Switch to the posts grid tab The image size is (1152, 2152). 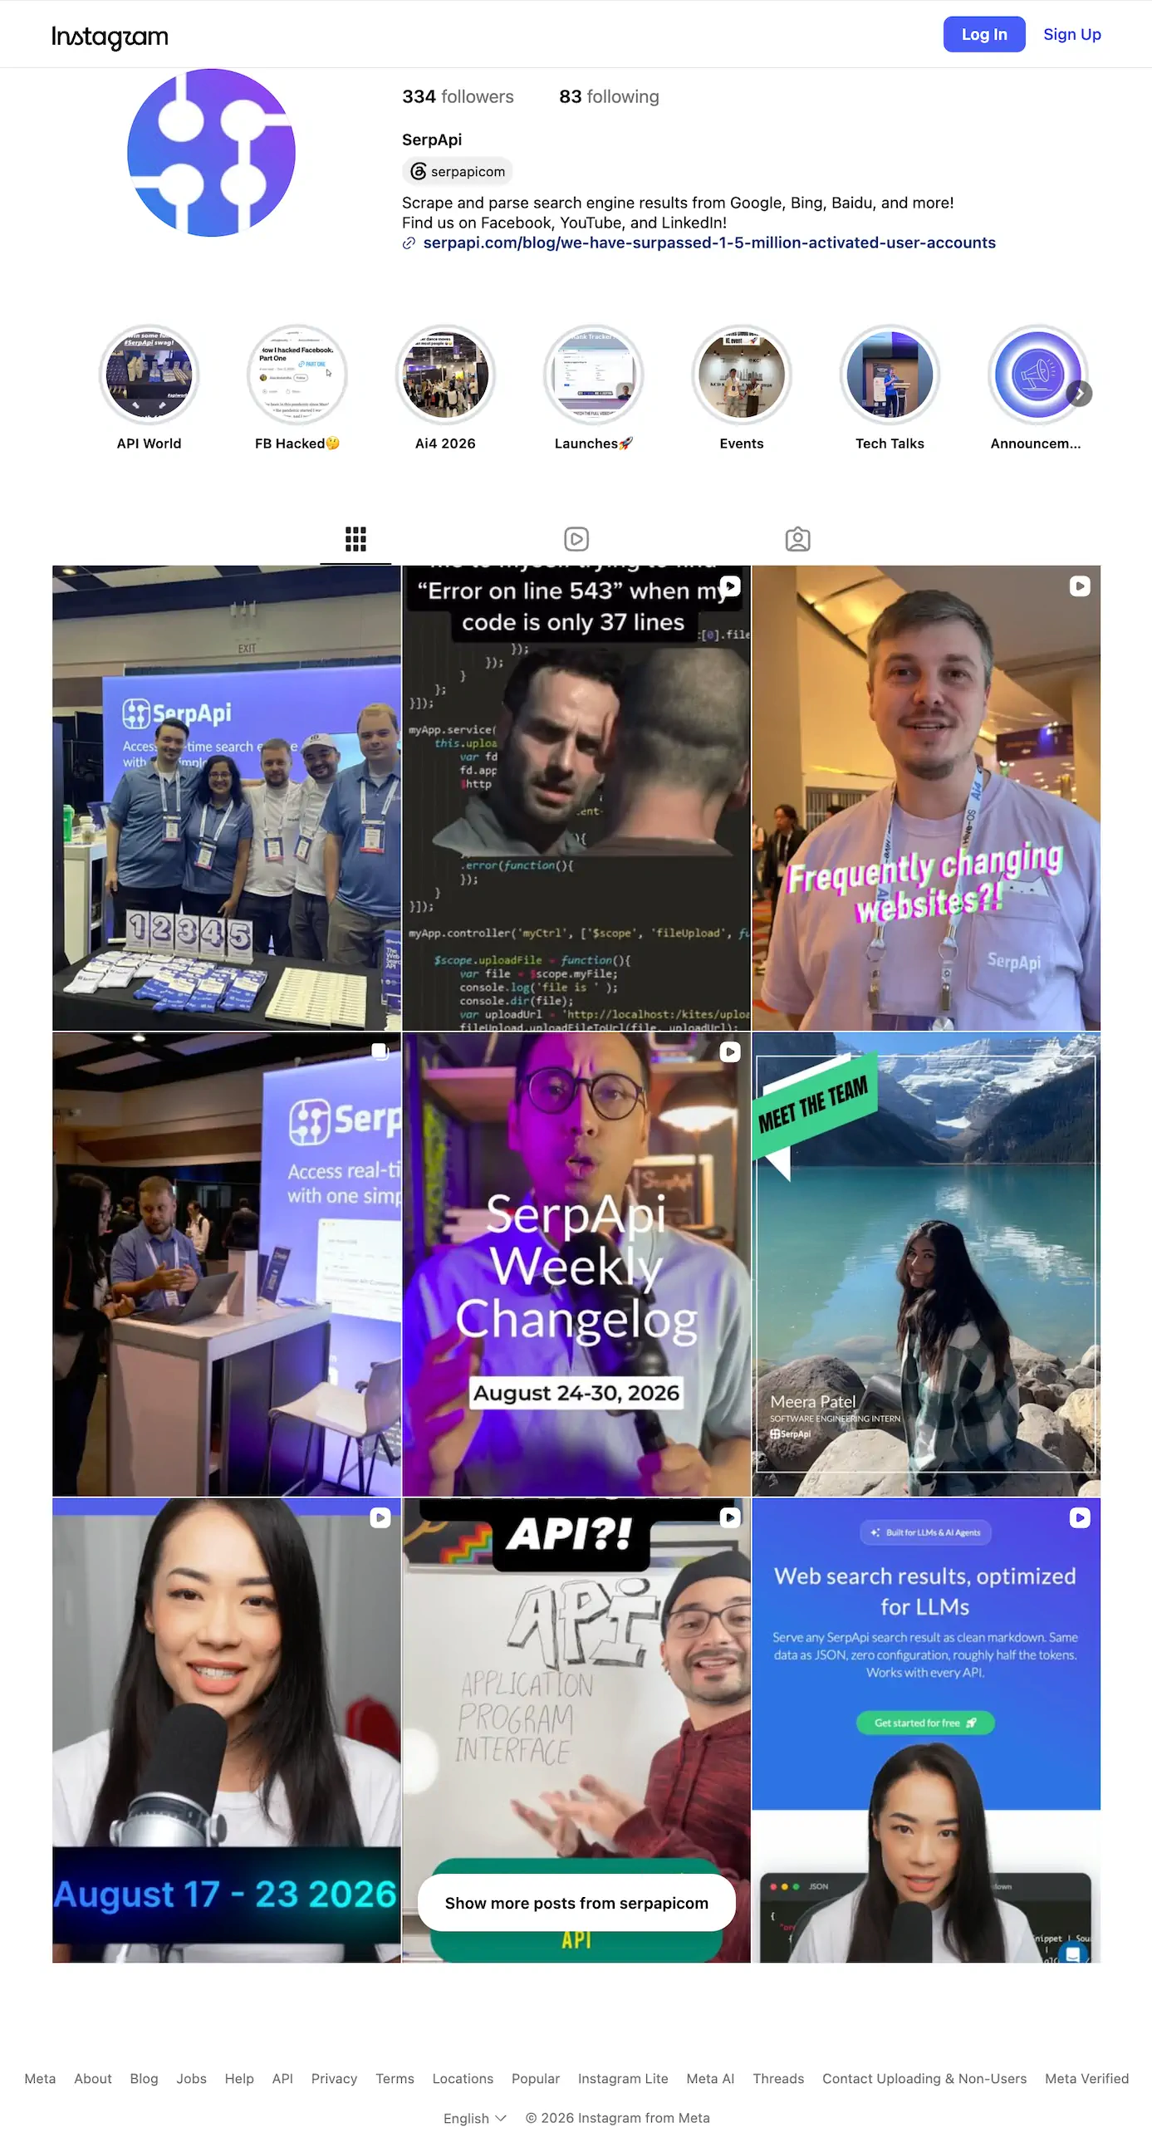[355, 539]
